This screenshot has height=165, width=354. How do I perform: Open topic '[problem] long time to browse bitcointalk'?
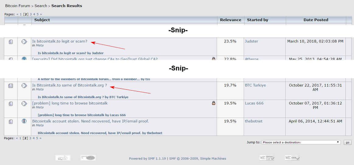70,103
